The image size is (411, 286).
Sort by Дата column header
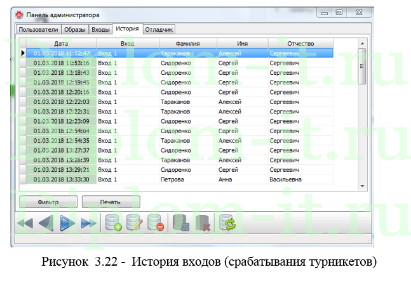coord(62,44)
